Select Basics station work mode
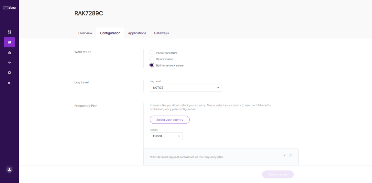The height and width of the screenshot is (183, 372). coord(152,59)
